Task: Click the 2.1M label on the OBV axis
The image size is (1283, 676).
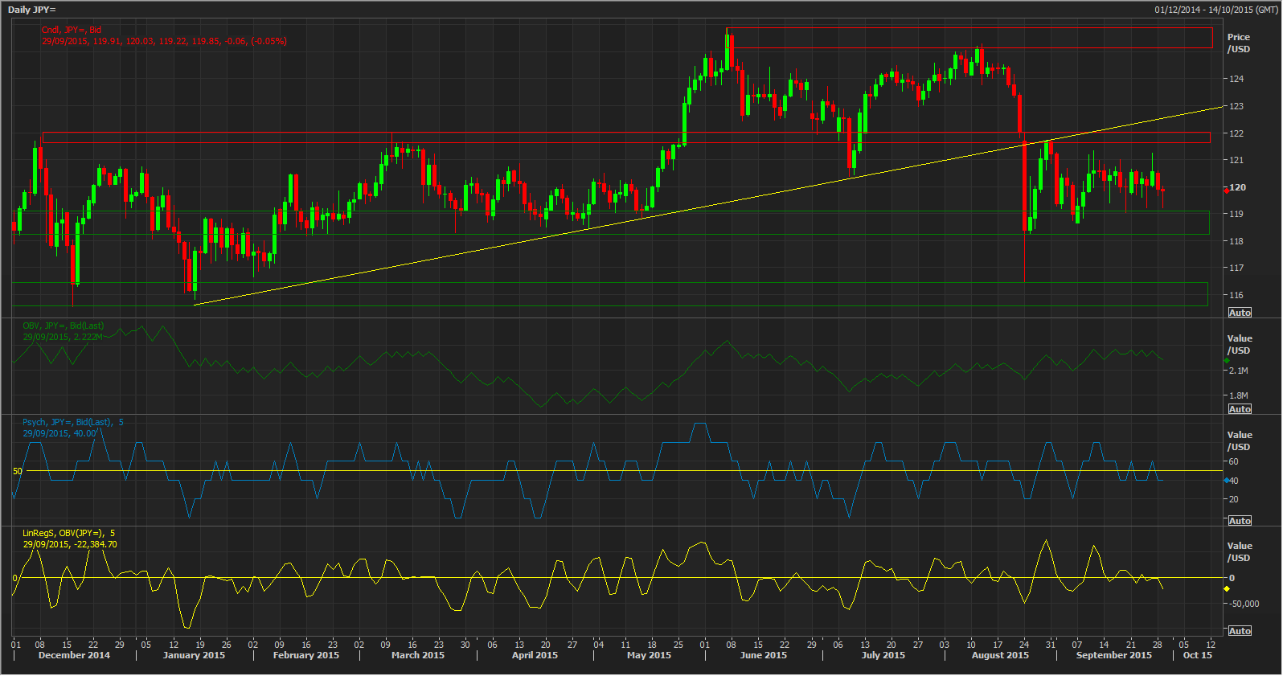Action: point(1239,371)
